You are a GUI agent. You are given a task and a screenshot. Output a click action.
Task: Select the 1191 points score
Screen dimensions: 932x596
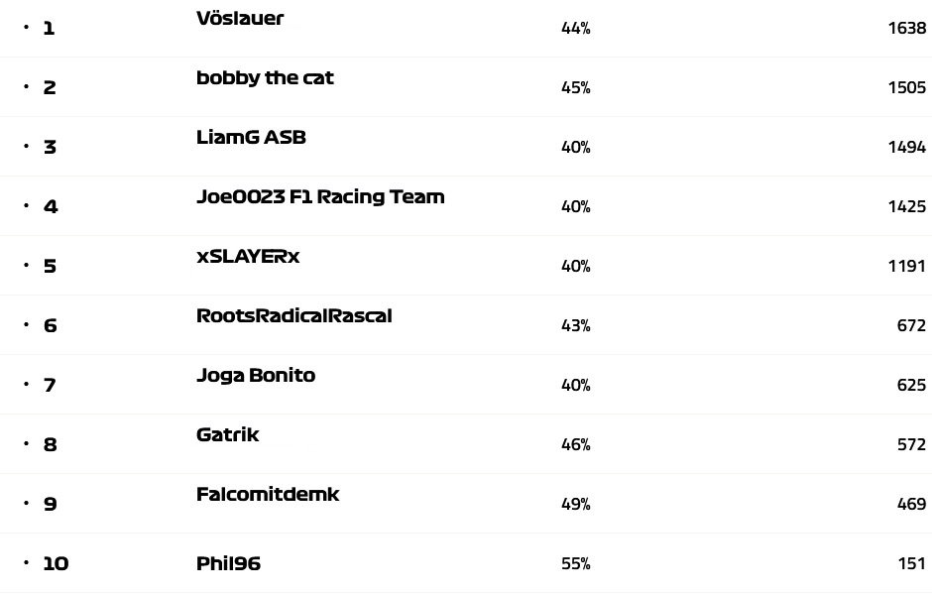906,266
